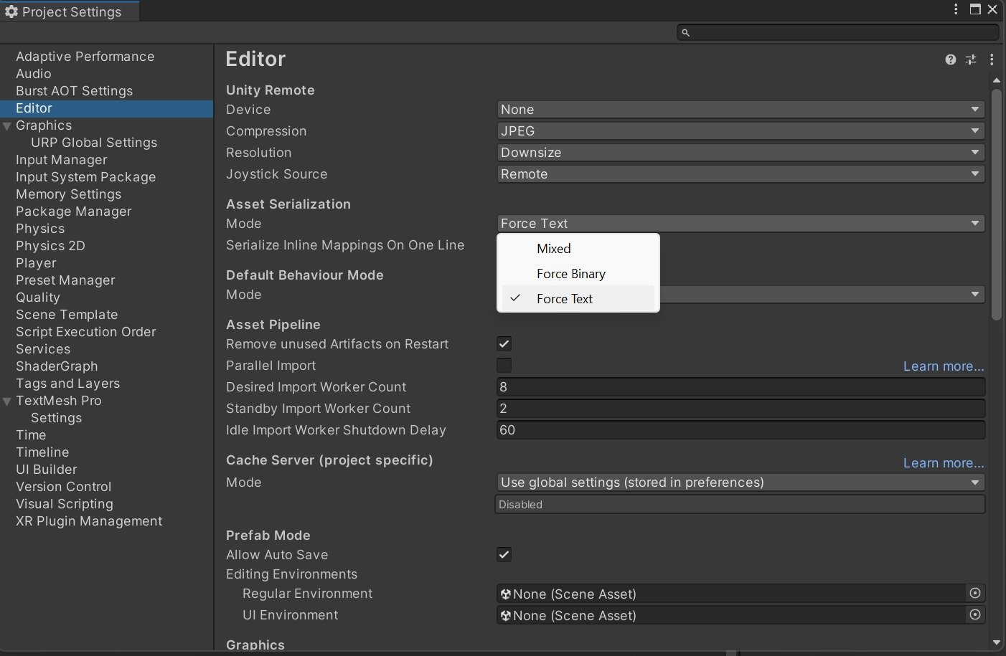This screenshot has width=1006, height=656.
Task: Open the Package Manager settings category
Action: [74, 211]
